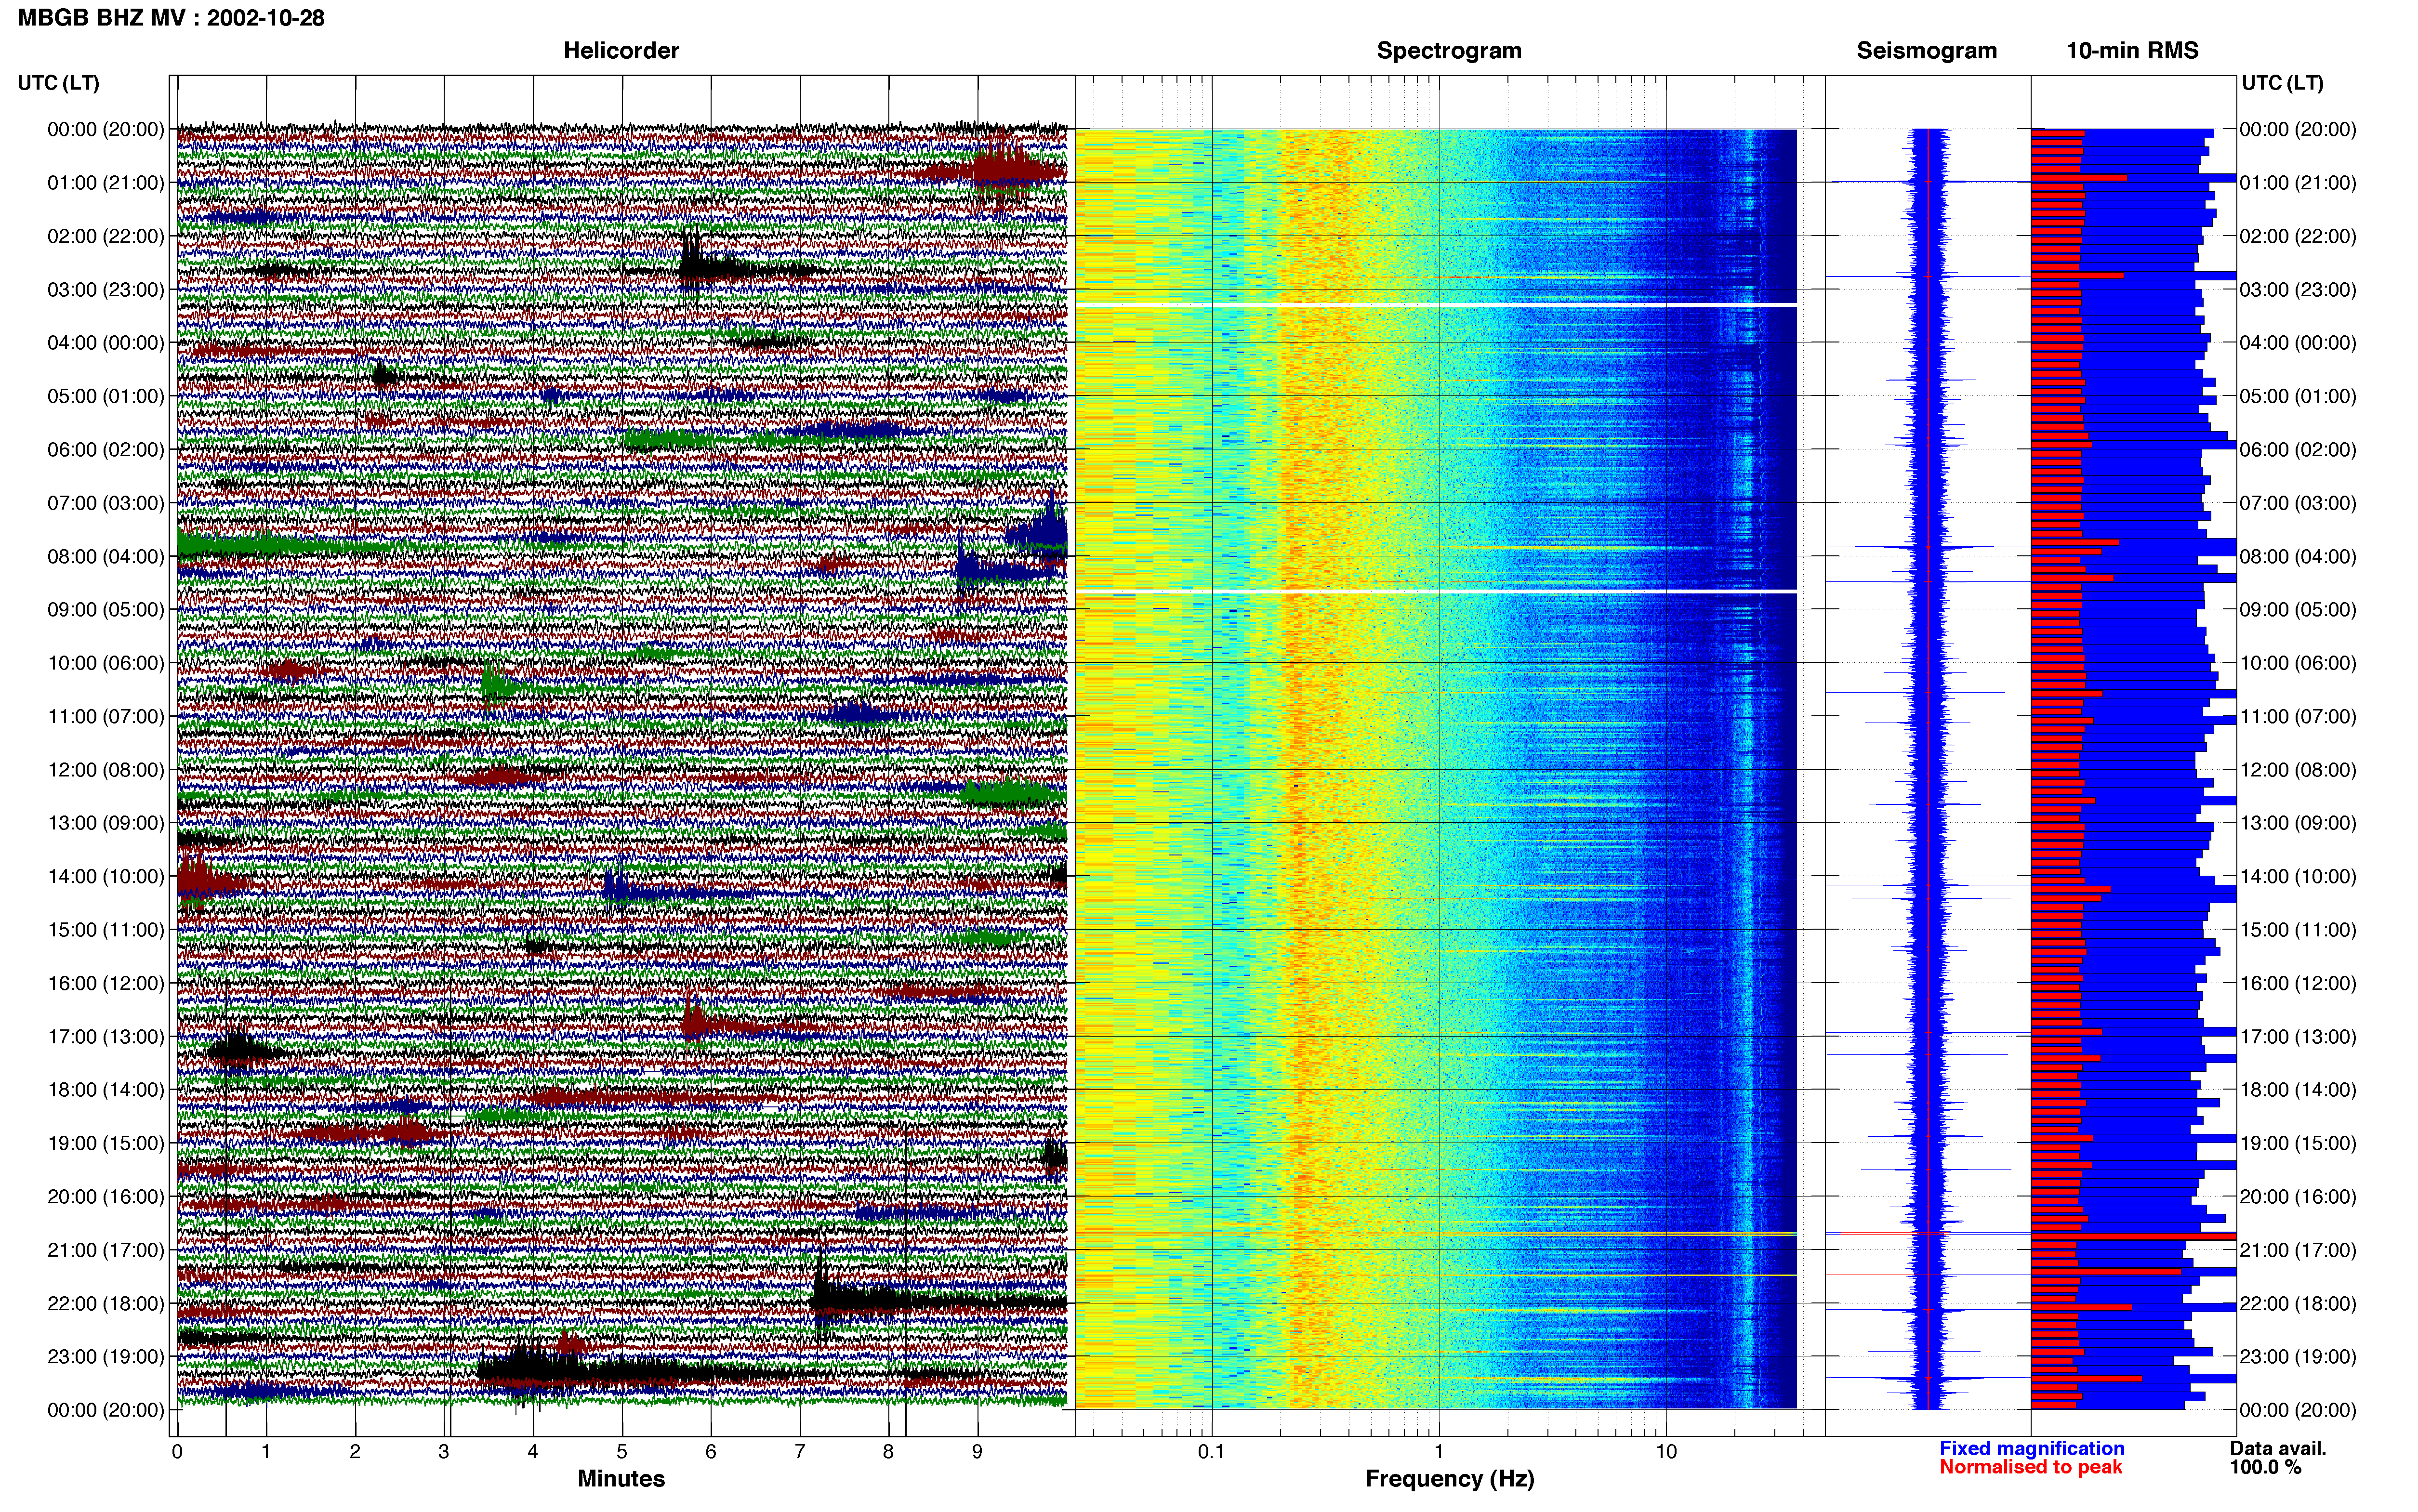The height and width of the screenshot is (1512, 2418).
Task: Click the UTC (LT) label beside 10-min RMS
Action: 2283,83
